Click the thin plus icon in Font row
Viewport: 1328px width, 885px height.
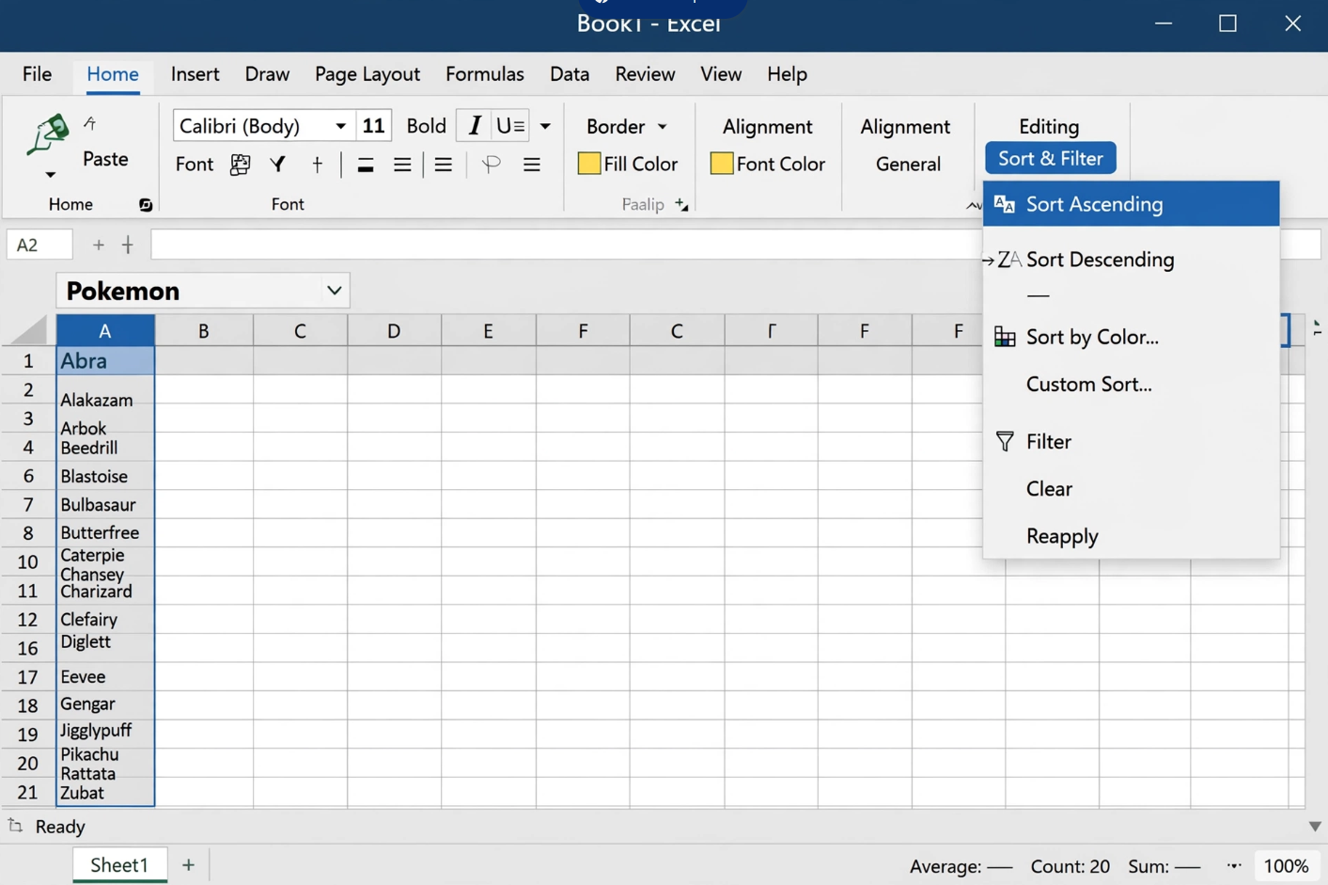click(x=318, y=165)
